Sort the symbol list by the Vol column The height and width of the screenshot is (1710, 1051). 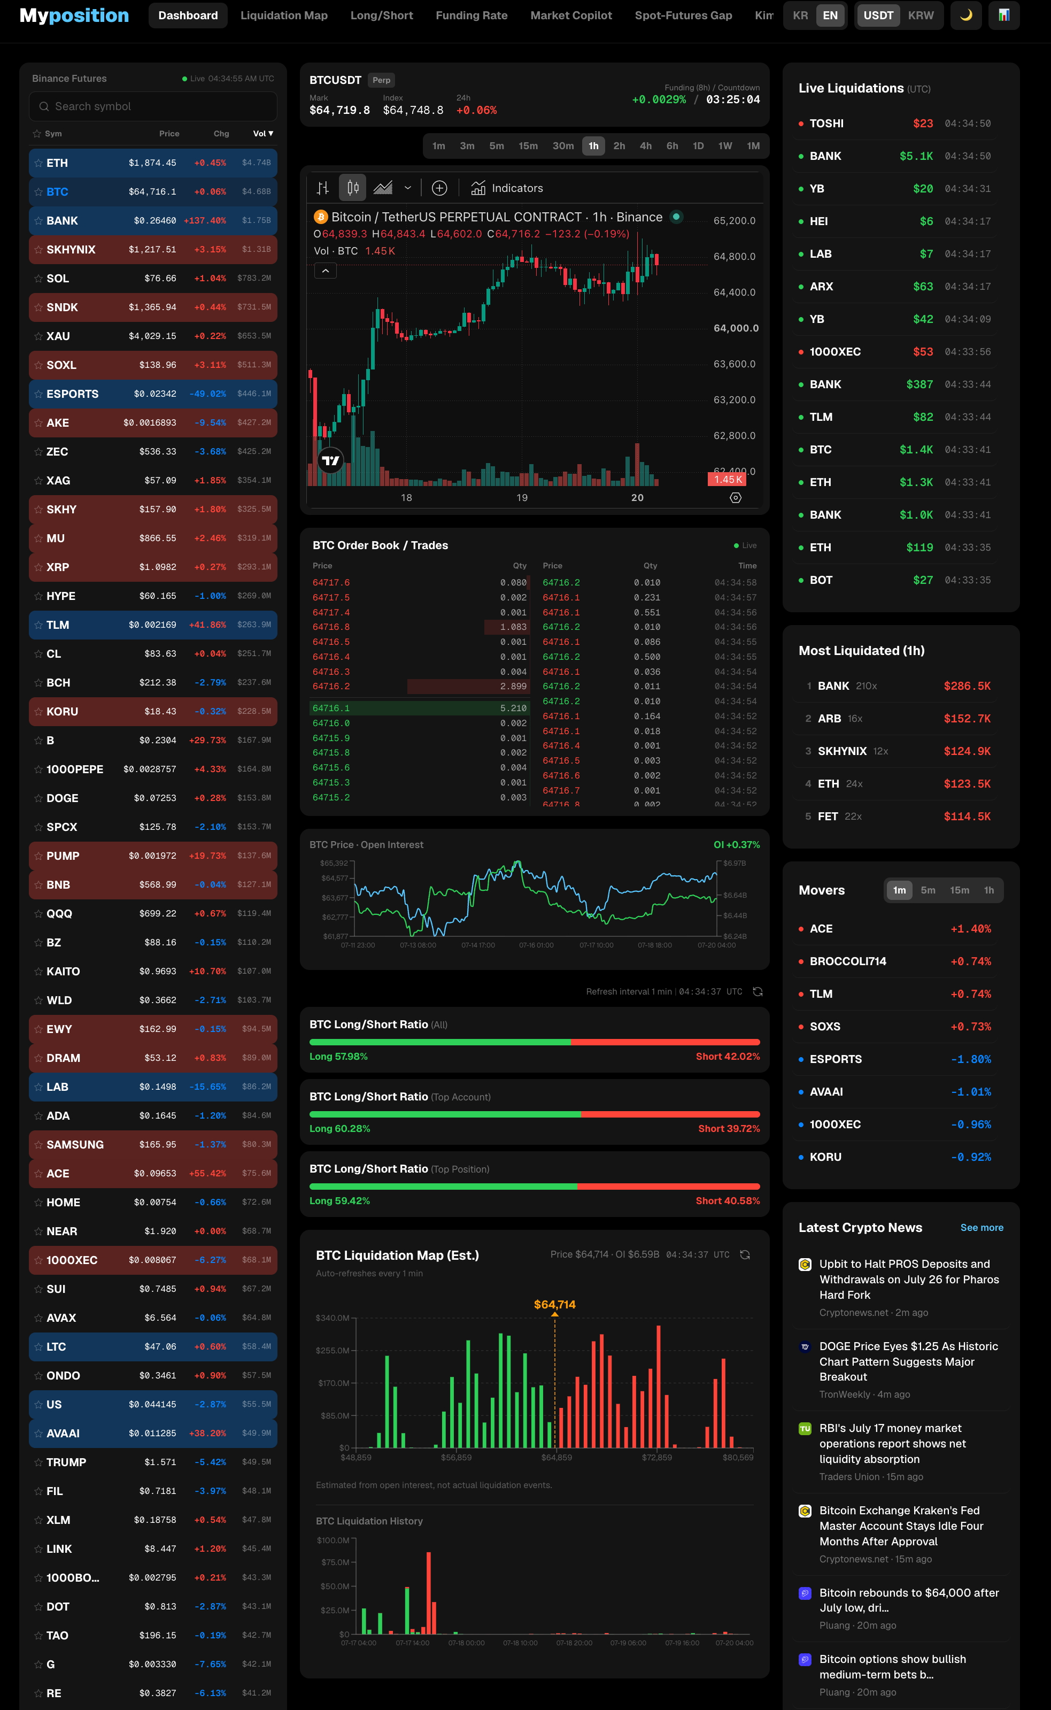[264, 134]
